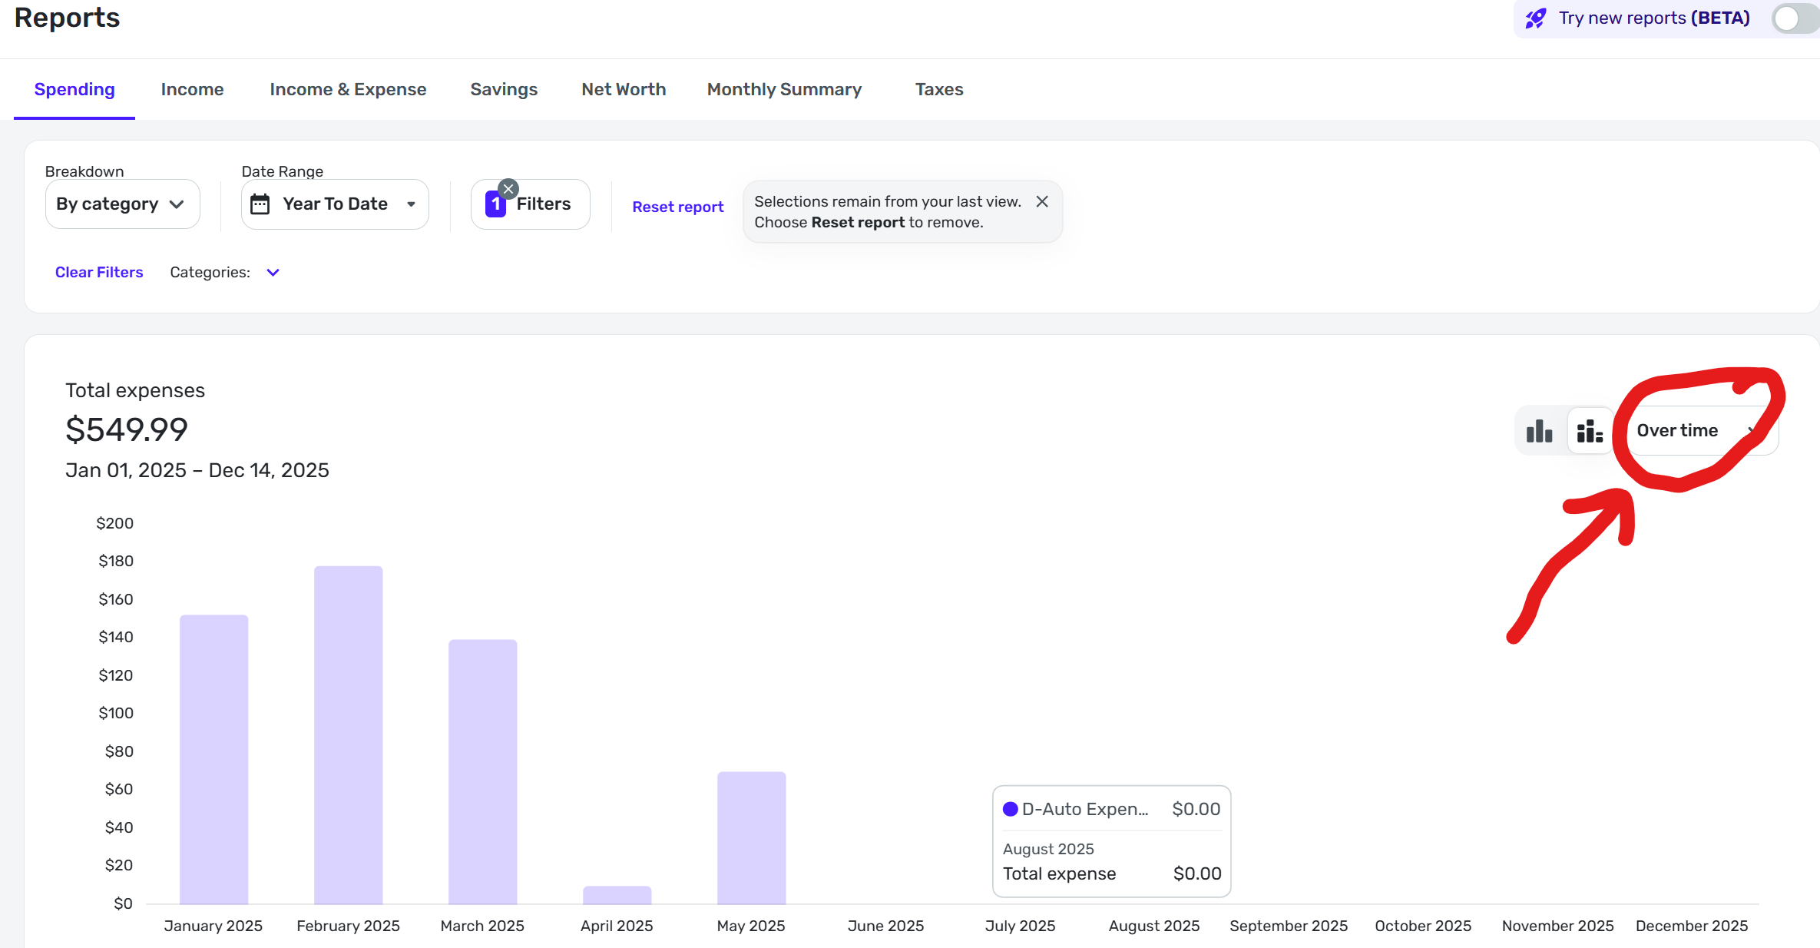Screen dimensions: 1820x948
Task: Open the Filters button
Action: 542,204
